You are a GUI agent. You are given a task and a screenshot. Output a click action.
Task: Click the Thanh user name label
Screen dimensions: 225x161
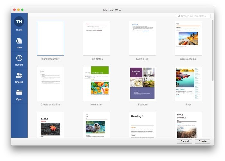point(19,30)
